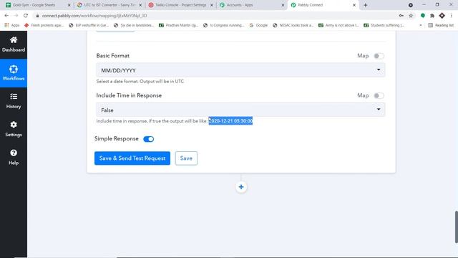Image resolution: width=458 pixels, height=258 pixels.
Task: Click the green circle extension icon
Action: pyautogui.click(x=423, y=16)
